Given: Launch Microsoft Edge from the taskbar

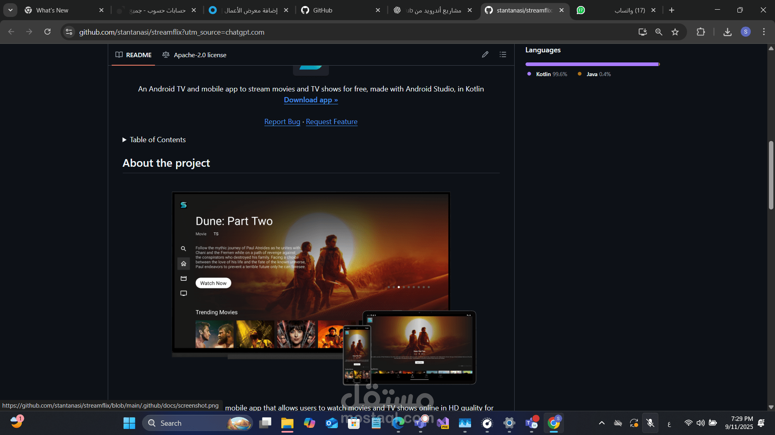Looking at the screenshot, I should coord(398,423).
